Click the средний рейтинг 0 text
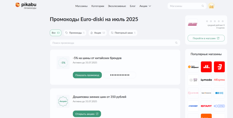This screenshot has height=118, width=233. [x=216, y=25]
